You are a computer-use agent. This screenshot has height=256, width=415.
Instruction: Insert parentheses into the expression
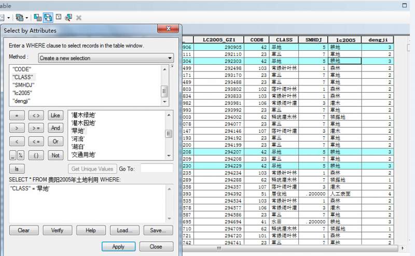point(36,155)
